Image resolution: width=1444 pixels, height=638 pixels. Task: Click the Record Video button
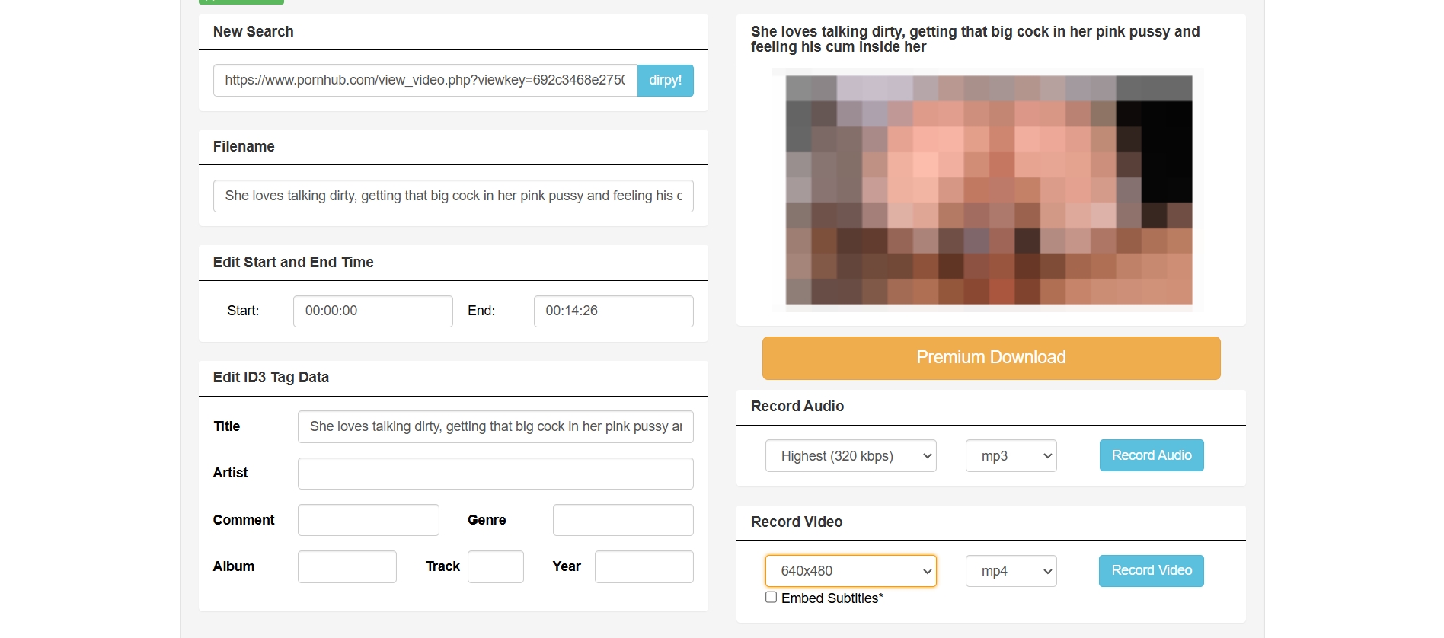pyautogui.click(x=1151, y=571)
